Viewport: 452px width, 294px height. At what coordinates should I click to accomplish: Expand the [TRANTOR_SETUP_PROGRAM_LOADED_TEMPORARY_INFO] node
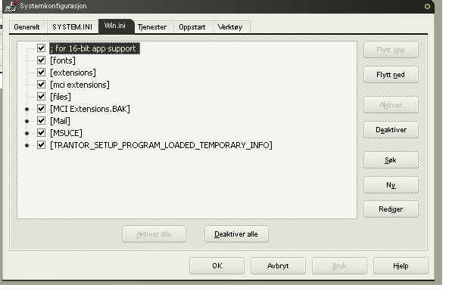point(26,145)
